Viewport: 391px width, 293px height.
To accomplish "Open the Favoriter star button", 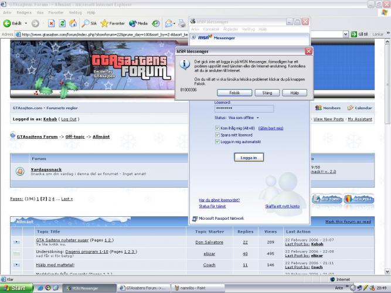I will click(x=113, y=23).
